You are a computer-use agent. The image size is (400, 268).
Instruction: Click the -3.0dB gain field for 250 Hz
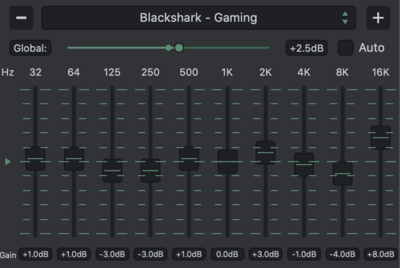[x=150, y=254]
